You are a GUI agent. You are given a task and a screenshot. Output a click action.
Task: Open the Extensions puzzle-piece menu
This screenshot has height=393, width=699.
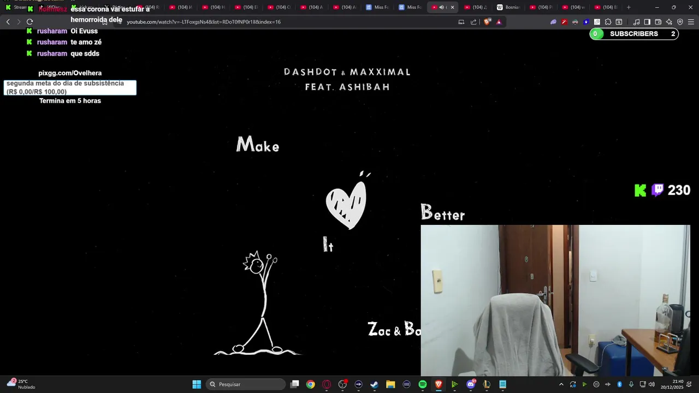click(608, 22)
